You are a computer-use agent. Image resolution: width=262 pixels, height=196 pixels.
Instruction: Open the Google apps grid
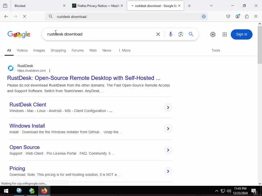[225, 34]
